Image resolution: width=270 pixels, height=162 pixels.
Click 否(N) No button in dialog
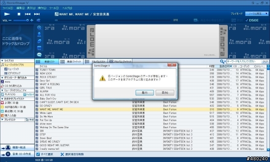click(x=165, y=93)
